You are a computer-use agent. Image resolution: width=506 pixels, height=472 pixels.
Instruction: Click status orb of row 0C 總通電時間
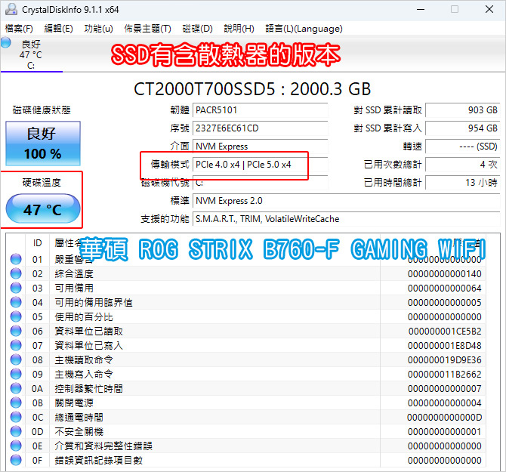pyautogui.click(x=16, y=417)
